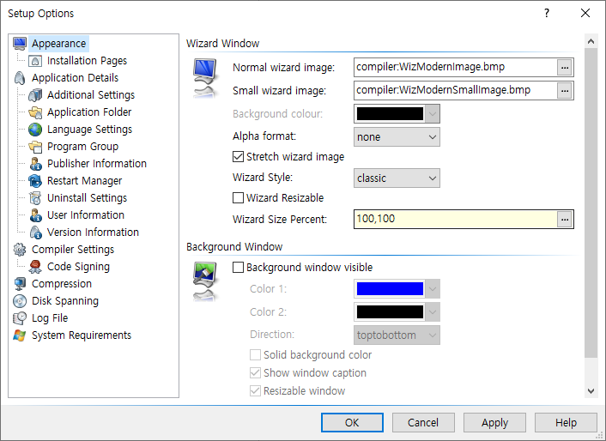Image resolution: width=606 pixels, height=441 pixels.
Task: Select Compression in the options tree
Action: pos(62,284)
